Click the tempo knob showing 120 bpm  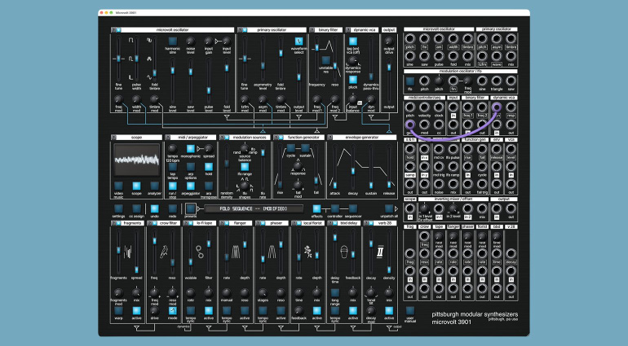pyautogui.click(x=173, y=149)
